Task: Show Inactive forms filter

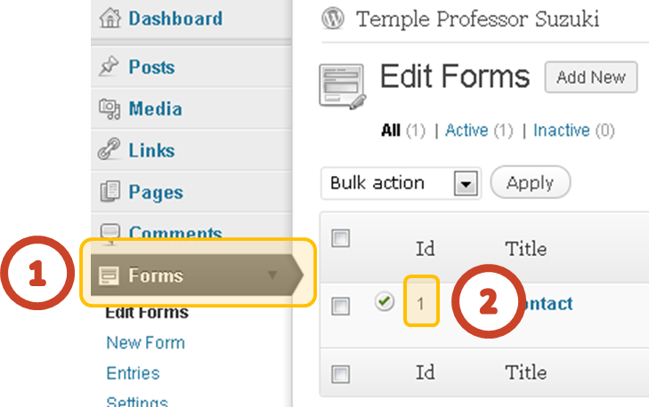Action: coord(561,131)
